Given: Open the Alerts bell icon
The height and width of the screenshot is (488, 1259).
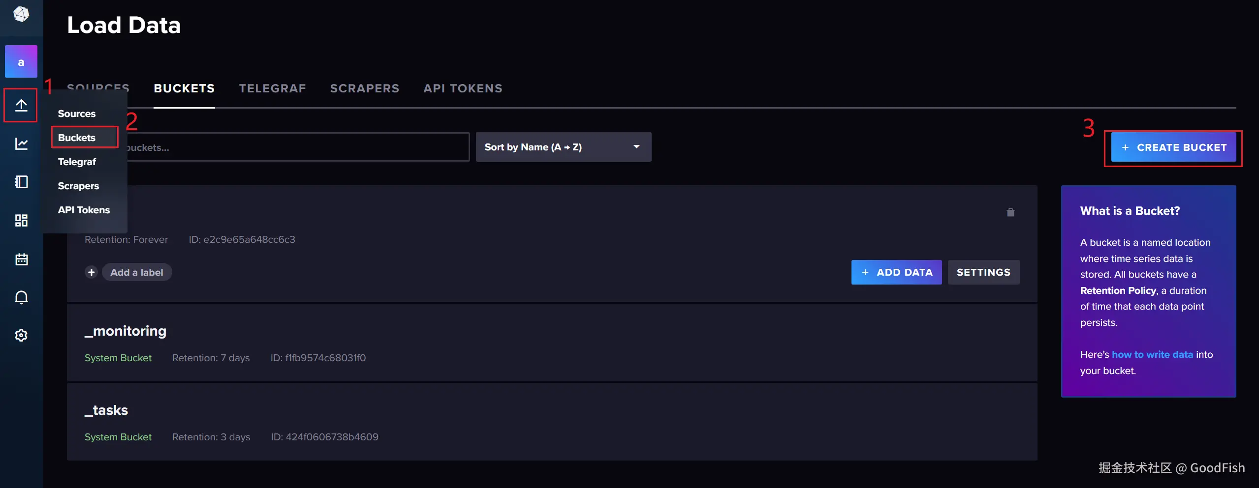Looking at the screenshot, I should coord(21,297).
